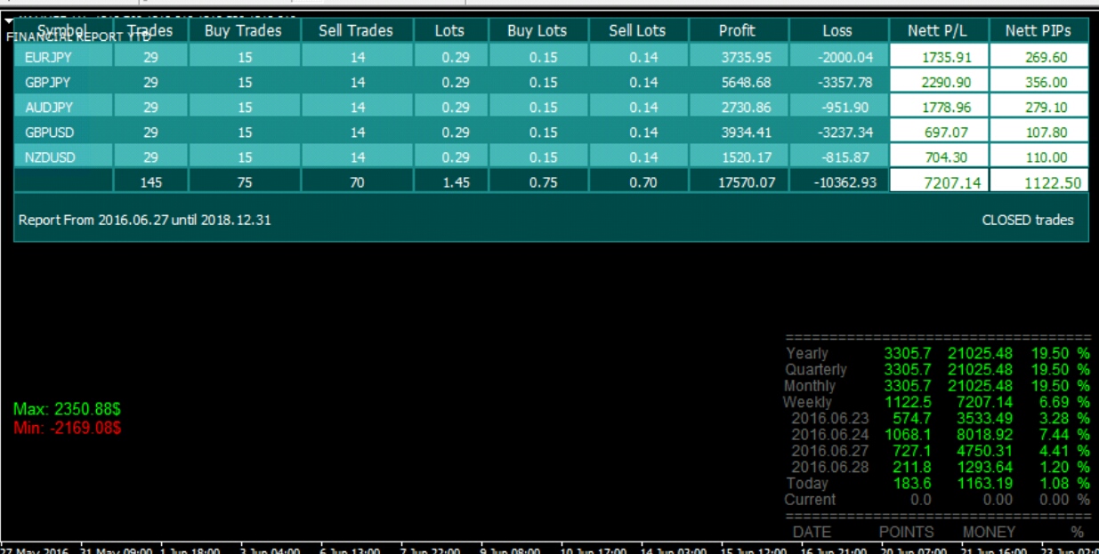Click GBPUSD loss value -3237.34

click(x=845, y=132)
